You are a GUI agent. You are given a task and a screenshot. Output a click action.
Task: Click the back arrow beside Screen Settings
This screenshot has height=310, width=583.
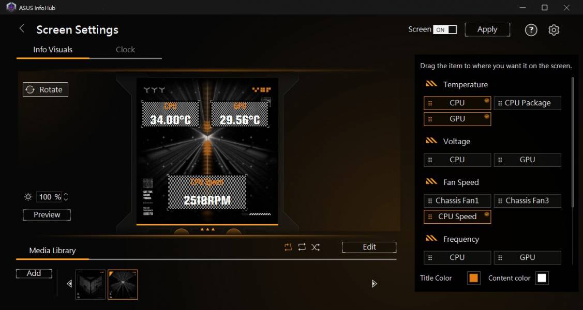pyautogui.click(x=22, y=29)
